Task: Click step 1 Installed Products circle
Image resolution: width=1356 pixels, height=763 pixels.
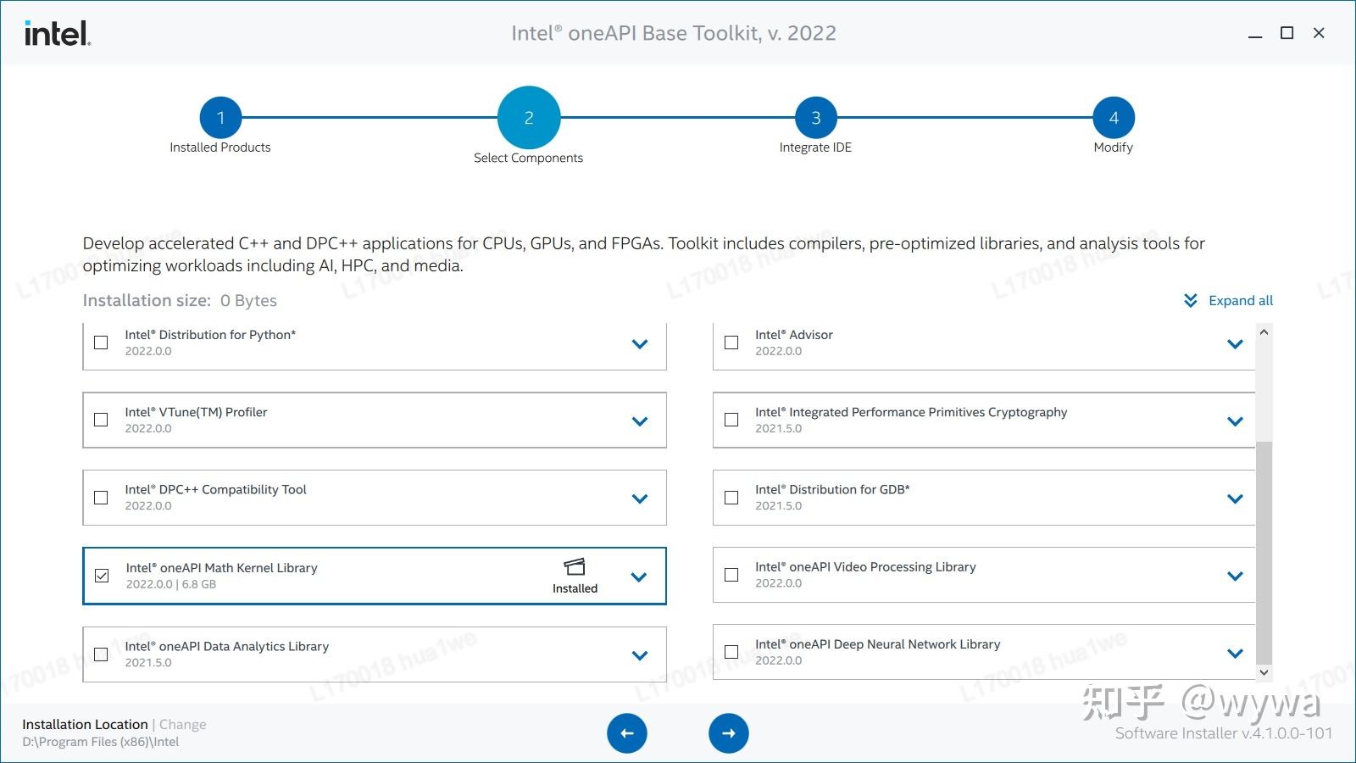Action: [x=220, y=118]
